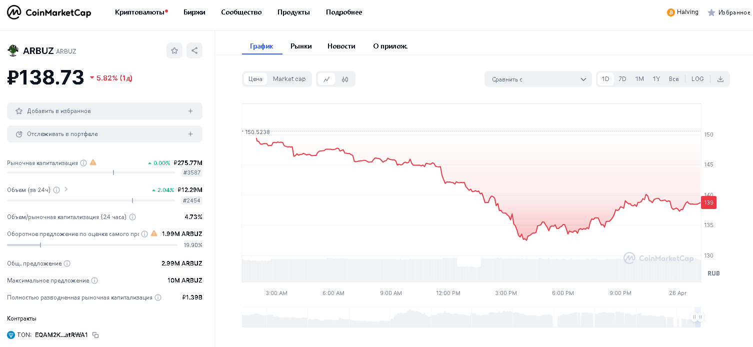Show info for Полностью разводненная рыночная капитализация
Screen dimensions: 753x347
click(158, 297)
